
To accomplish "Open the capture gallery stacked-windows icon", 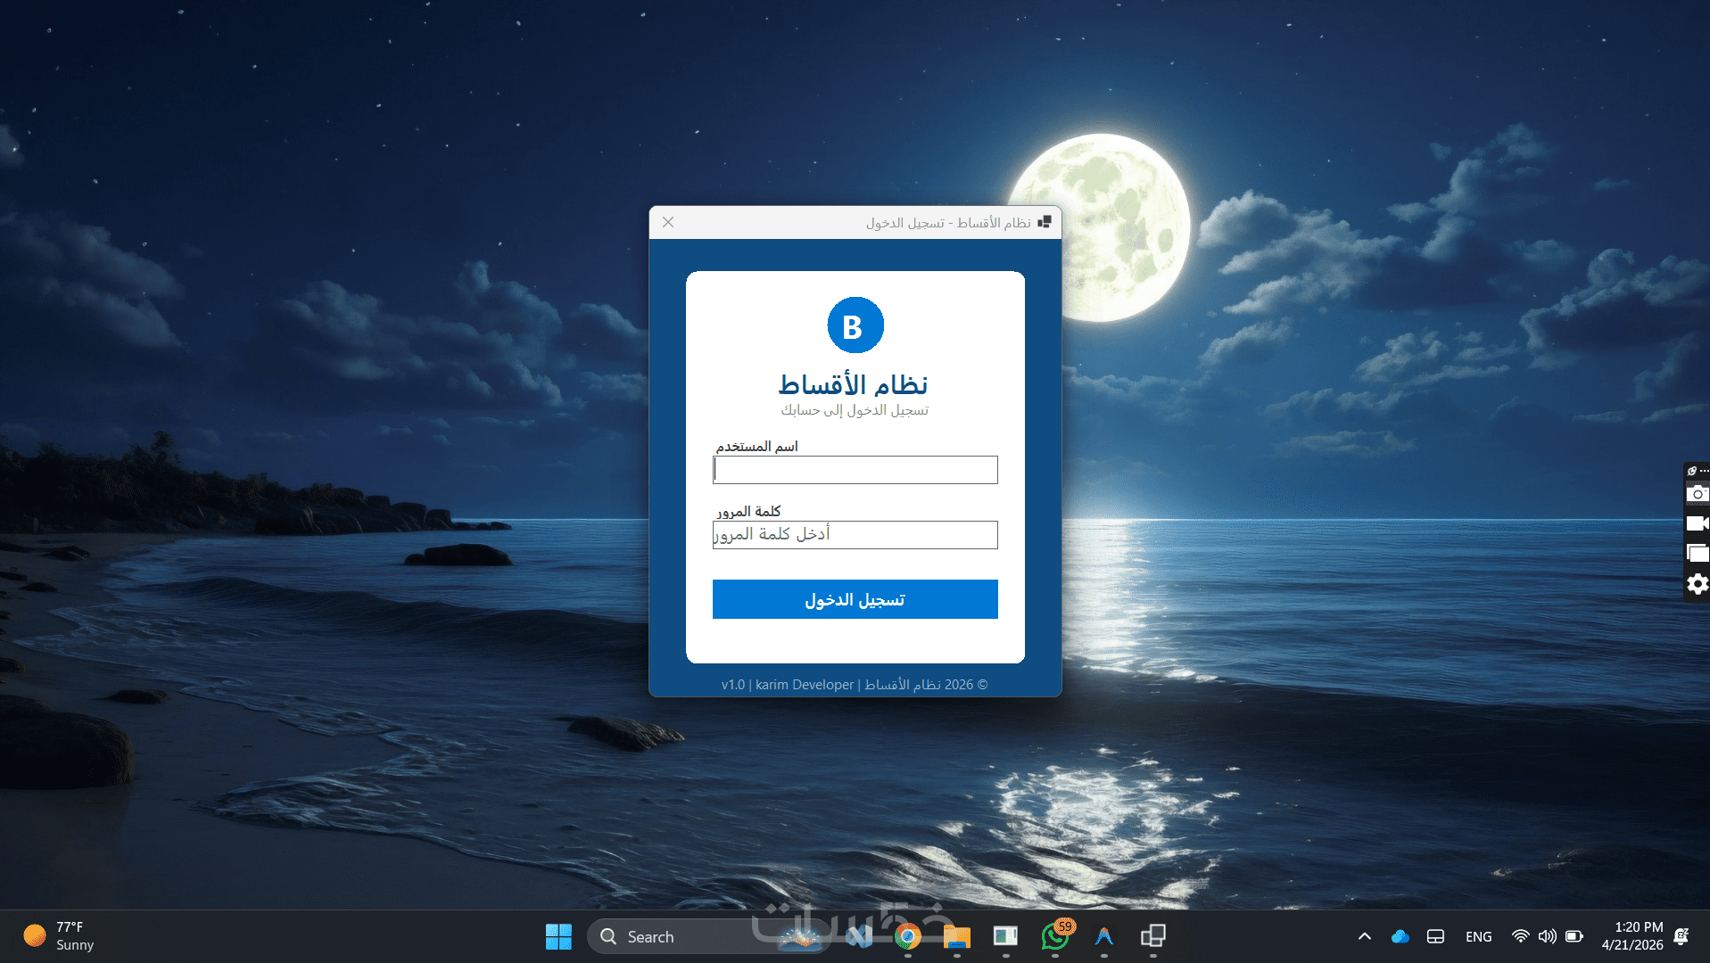I will pos(1698,554).
